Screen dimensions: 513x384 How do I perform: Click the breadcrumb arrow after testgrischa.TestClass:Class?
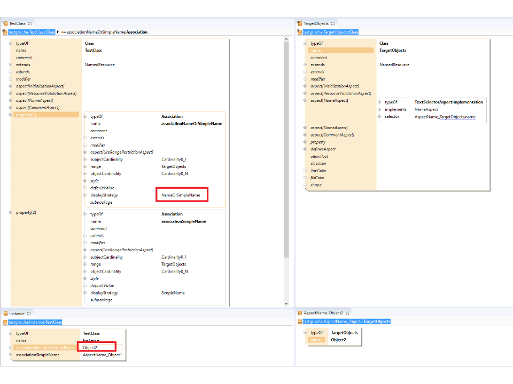tap(58, 32)
